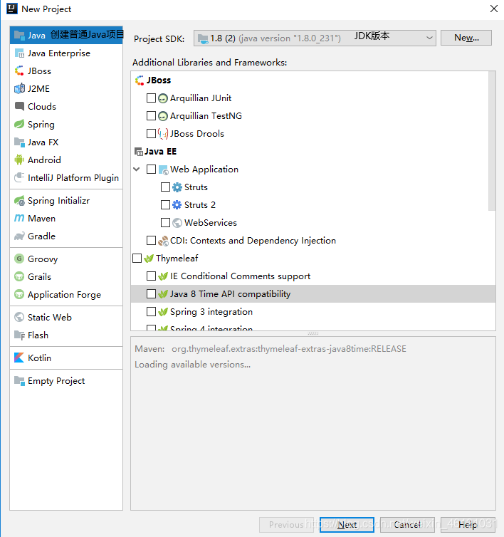Check Spring 3 integration checkbox

pos(151,312)
